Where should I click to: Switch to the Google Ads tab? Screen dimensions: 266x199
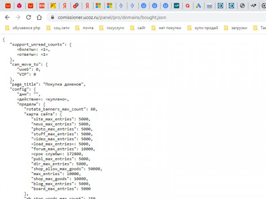point(198,6)
